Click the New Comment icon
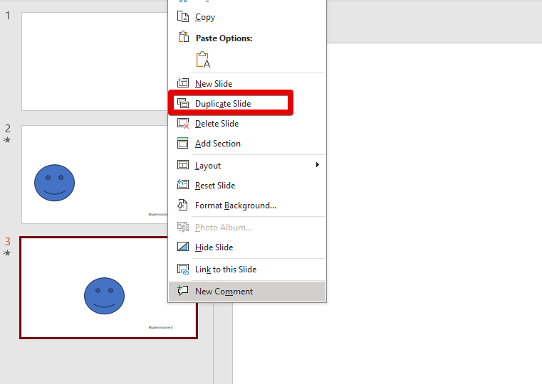The image size is (542, 384). 182,291
